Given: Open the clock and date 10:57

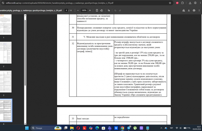Looking at the screenshot, I should point(197,128).
